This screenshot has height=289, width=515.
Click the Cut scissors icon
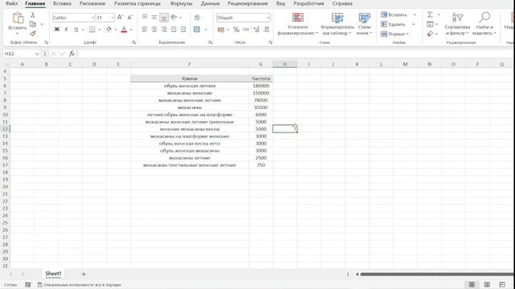[32, 15]
